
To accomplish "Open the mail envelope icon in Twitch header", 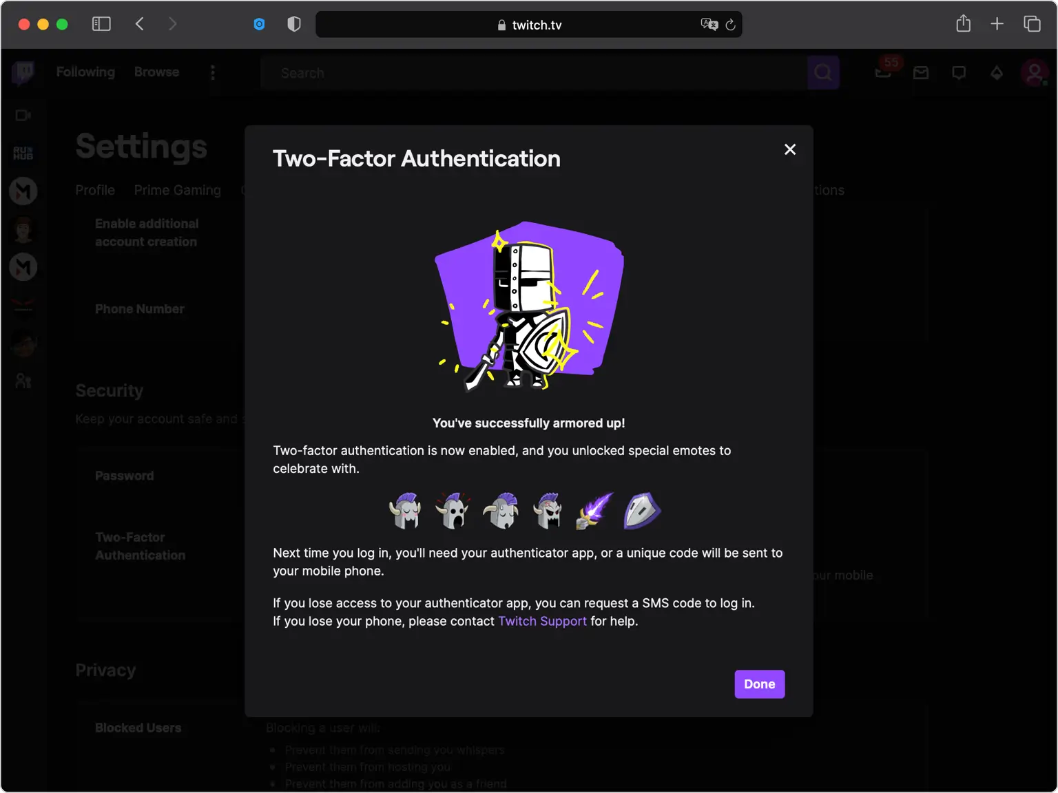I will (921, 73).
